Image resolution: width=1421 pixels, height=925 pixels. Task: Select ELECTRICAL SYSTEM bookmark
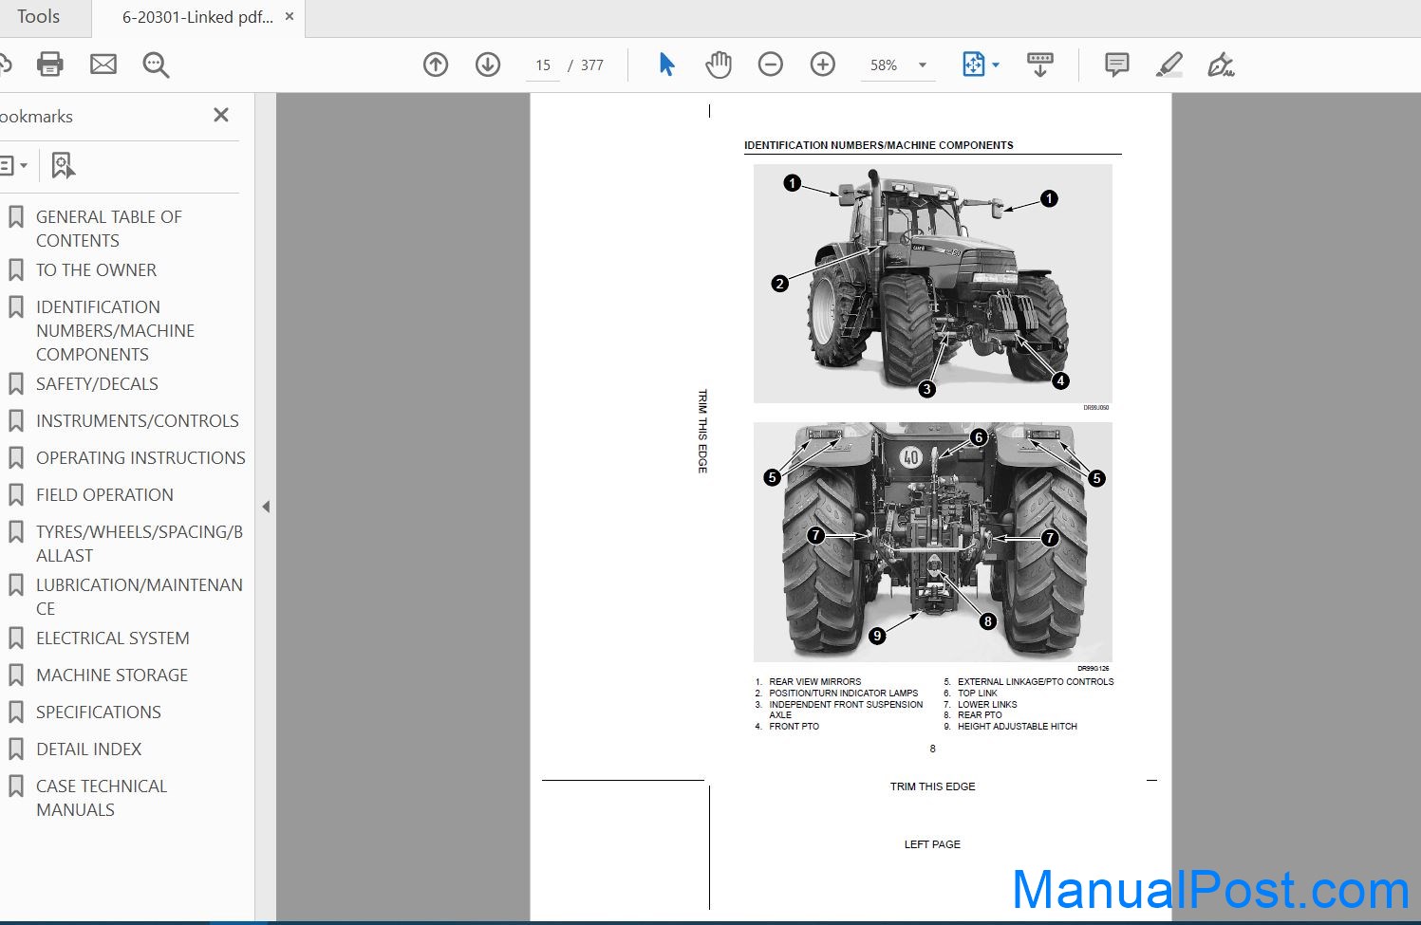point(113,638)
